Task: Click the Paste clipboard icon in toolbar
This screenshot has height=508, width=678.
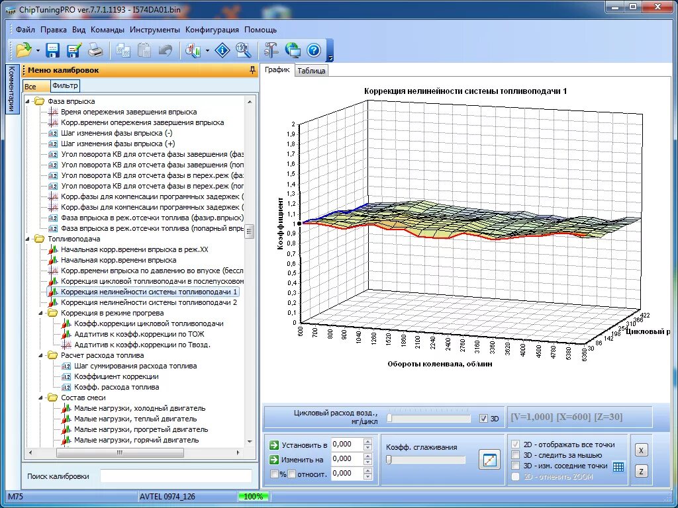Action: click(x=144, y=50)
